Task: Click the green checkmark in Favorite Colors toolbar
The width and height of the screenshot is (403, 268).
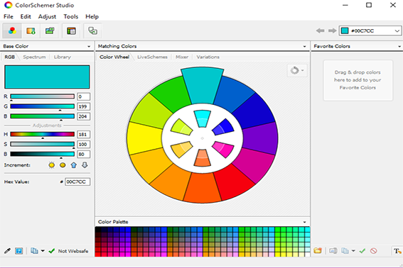Action: 362,251
